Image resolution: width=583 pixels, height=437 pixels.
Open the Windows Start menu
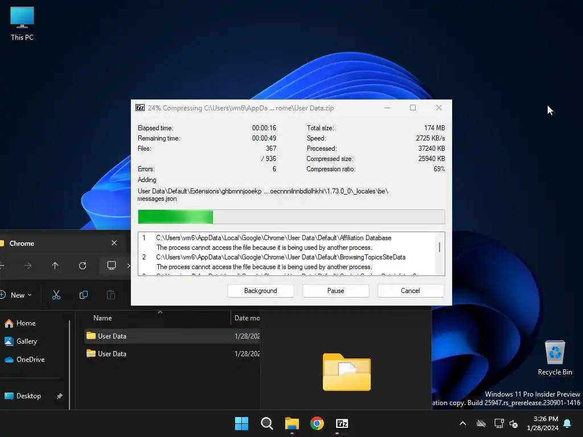(241, 423)
